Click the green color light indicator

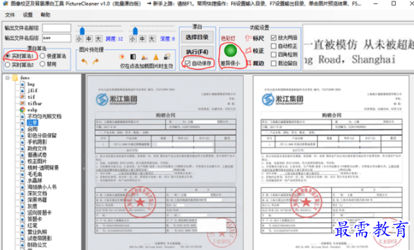point(231,50)
